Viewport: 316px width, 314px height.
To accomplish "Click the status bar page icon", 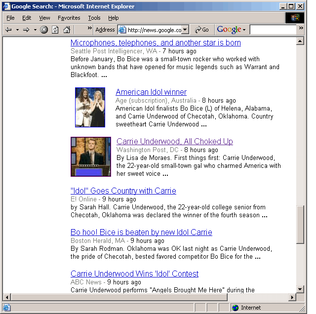I will pos(6,308).
